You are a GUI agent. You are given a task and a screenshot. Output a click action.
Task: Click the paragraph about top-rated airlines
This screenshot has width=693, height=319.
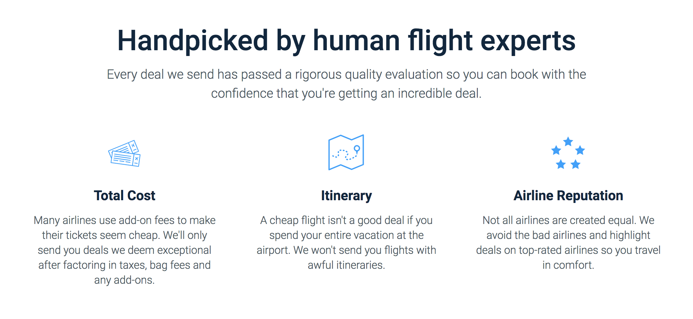568,242
